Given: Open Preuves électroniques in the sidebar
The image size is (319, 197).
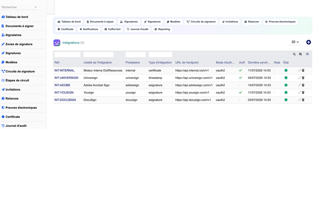Looking at the screenshot, I should pyautogui.click(x=21, y=108).
